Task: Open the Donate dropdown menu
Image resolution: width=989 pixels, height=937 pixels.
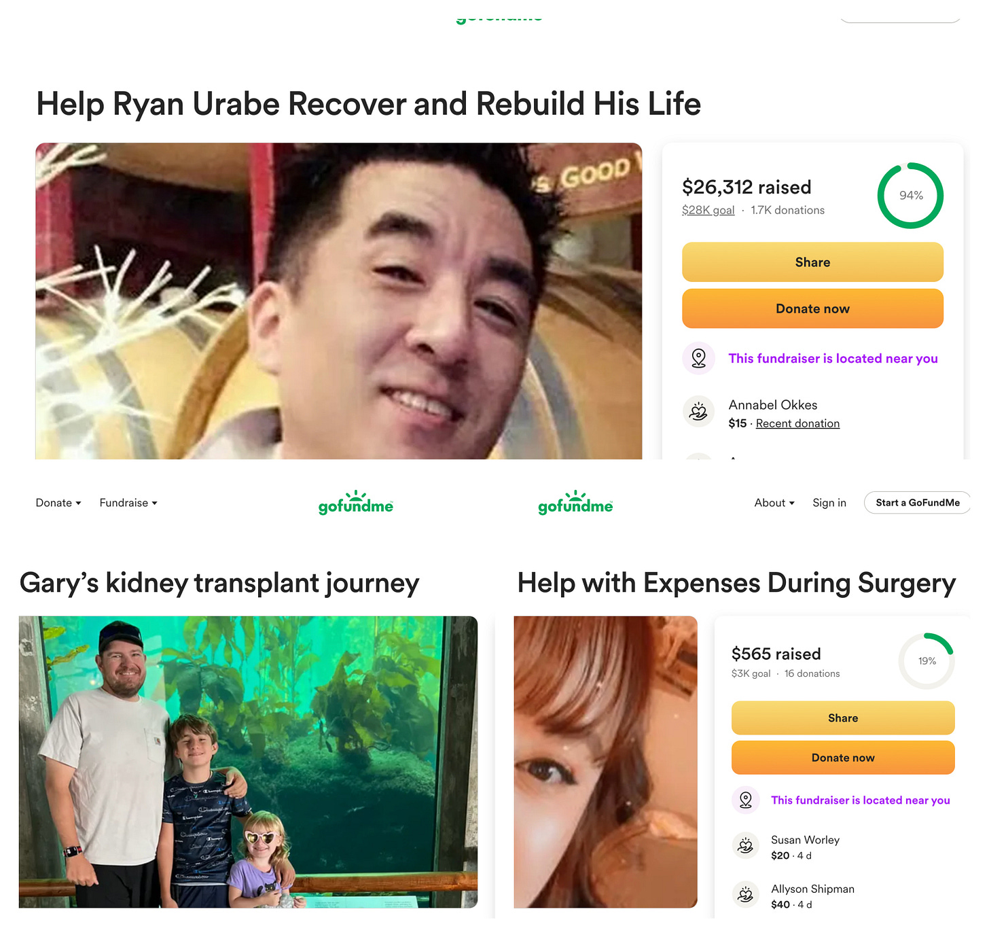Action: 58,503
